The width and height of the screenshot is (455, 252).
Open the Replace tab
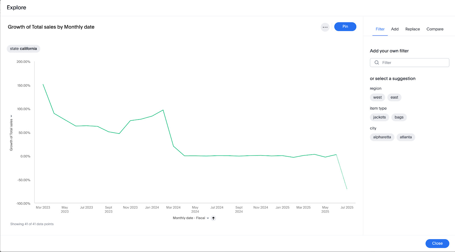point(413,29)
